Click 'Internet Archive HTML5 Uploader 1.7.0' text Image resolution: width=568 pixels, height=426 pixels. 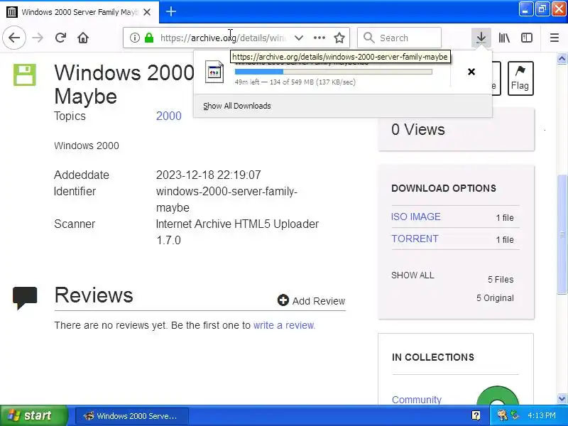click(x=237, y=232)
